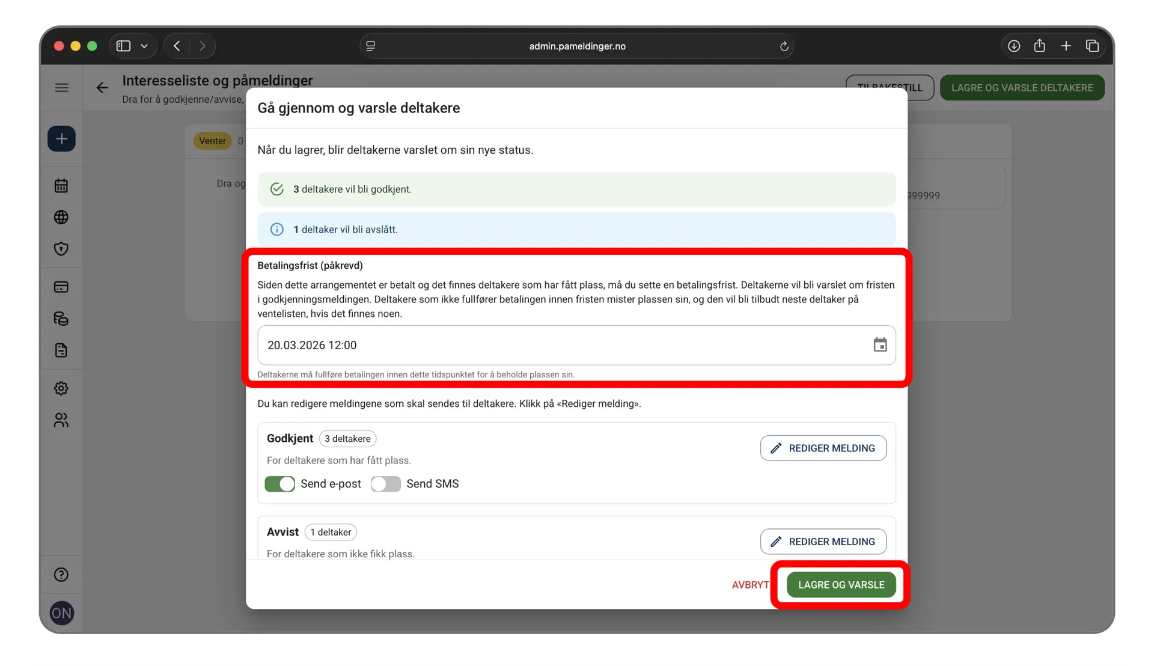Image resolution: width=1154 pixels, height=666 pixels.
Task: Enable the Send SMS toggle
Action: [385, 484]
